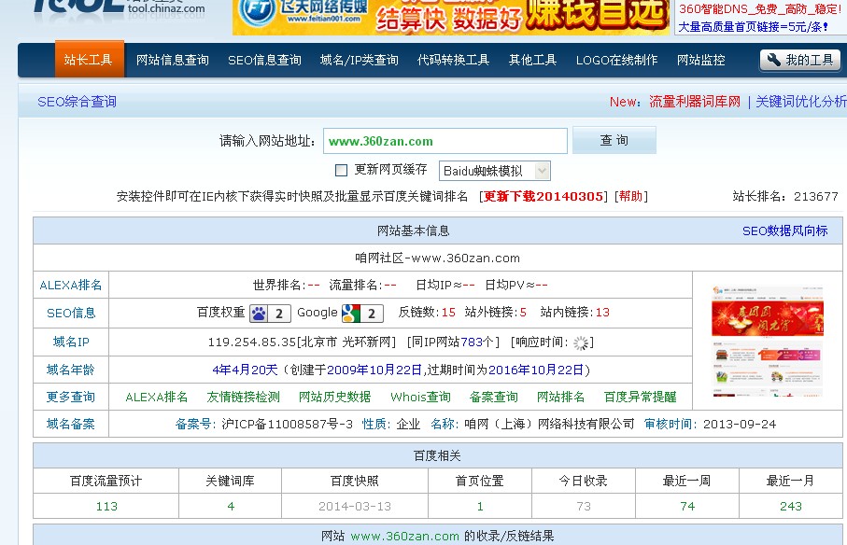Screen dimensions: 847x545
Task: Open the 域名/IP类查询 menu
Action: coord(360,60)
